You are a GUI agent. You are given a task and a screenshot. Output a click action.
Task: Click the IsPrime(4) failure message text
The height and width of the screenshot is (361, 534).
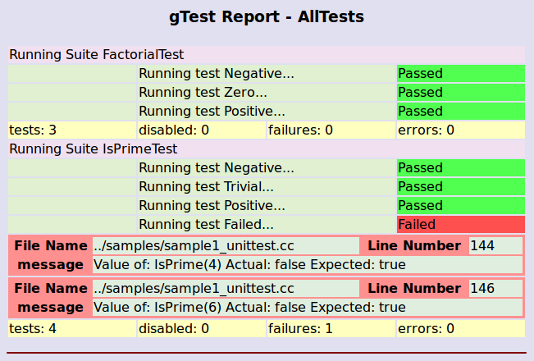[x=249, y=265]
